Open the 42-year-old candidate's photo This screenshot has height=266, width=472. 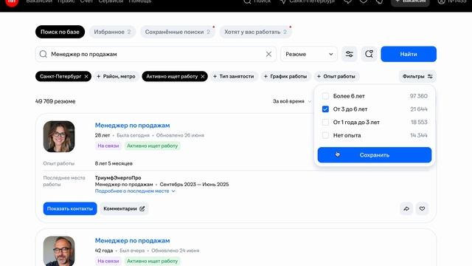click(59, 251)
